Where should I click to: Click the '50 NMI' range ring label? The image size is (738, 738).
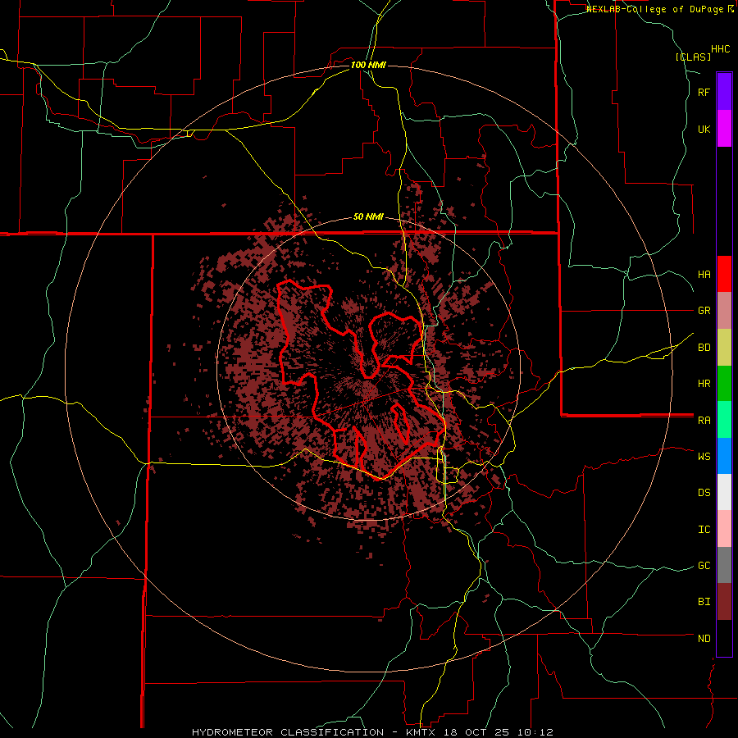tap(368, 217)
